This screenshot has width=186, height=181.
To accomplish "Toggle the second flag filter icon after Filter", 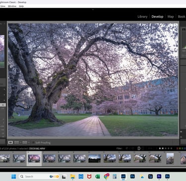I will pyautogui.click(x=133, y=148).
